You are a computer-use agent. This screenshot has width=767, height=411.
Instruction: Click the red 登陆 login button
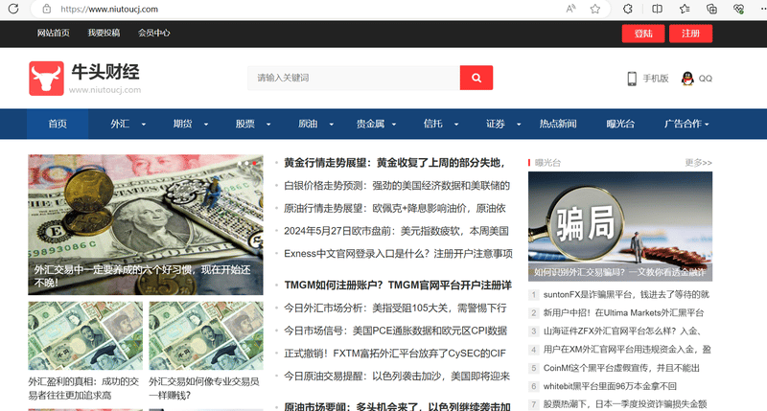643,34
